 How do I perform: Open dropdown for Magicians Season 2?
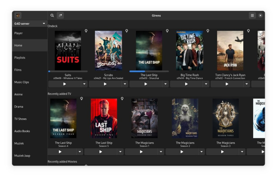pyautogui.click(x=202, y=152)
